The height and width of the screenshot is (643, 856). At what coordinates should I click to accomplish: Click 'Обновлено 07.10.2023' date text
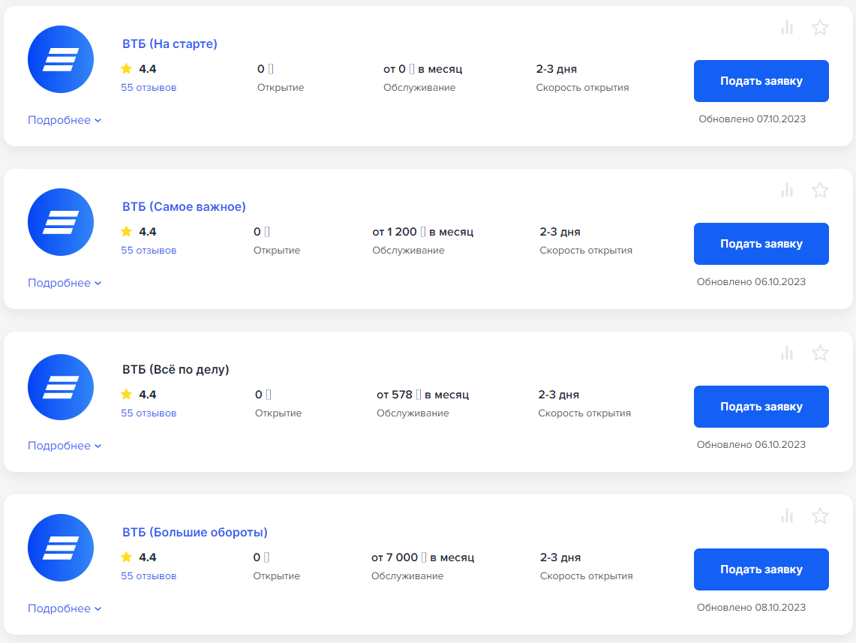pyautogui.click(x=752, y=119)
